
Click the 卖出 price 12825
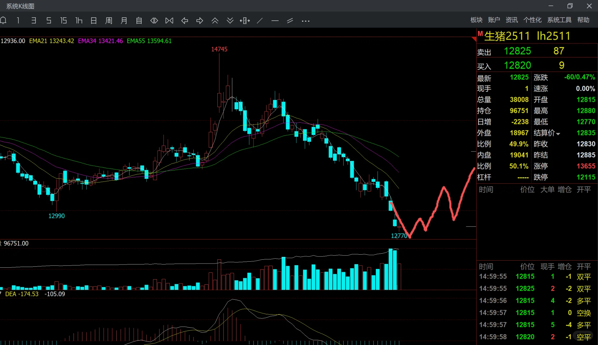pyautogui.click(x=517, y=51)
